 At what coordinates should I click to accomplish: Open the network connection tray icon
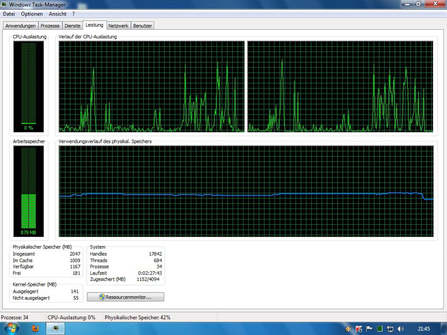[x=390, y=329]
